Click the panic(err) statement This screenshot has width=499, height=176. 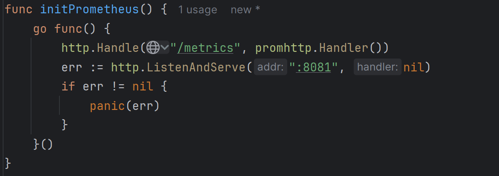click(x=125, y=106)
